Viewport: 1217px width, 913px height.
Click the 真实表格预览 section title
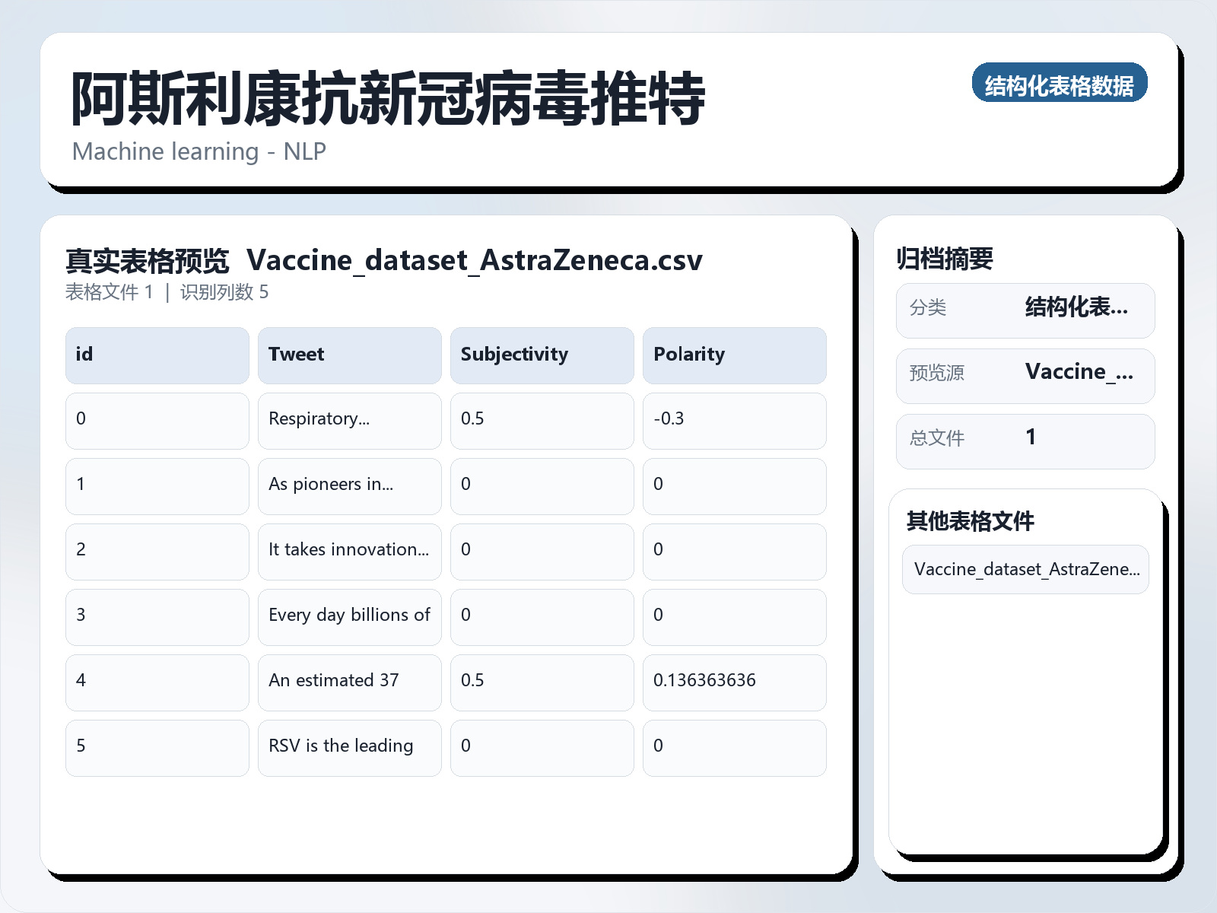click(x=148, y=260)
